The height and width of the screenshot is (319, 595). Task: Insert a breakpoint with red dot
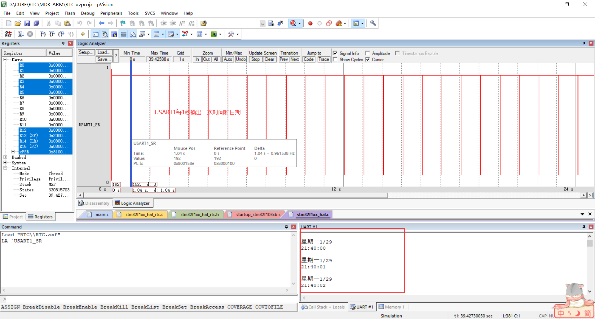point(310,23)
